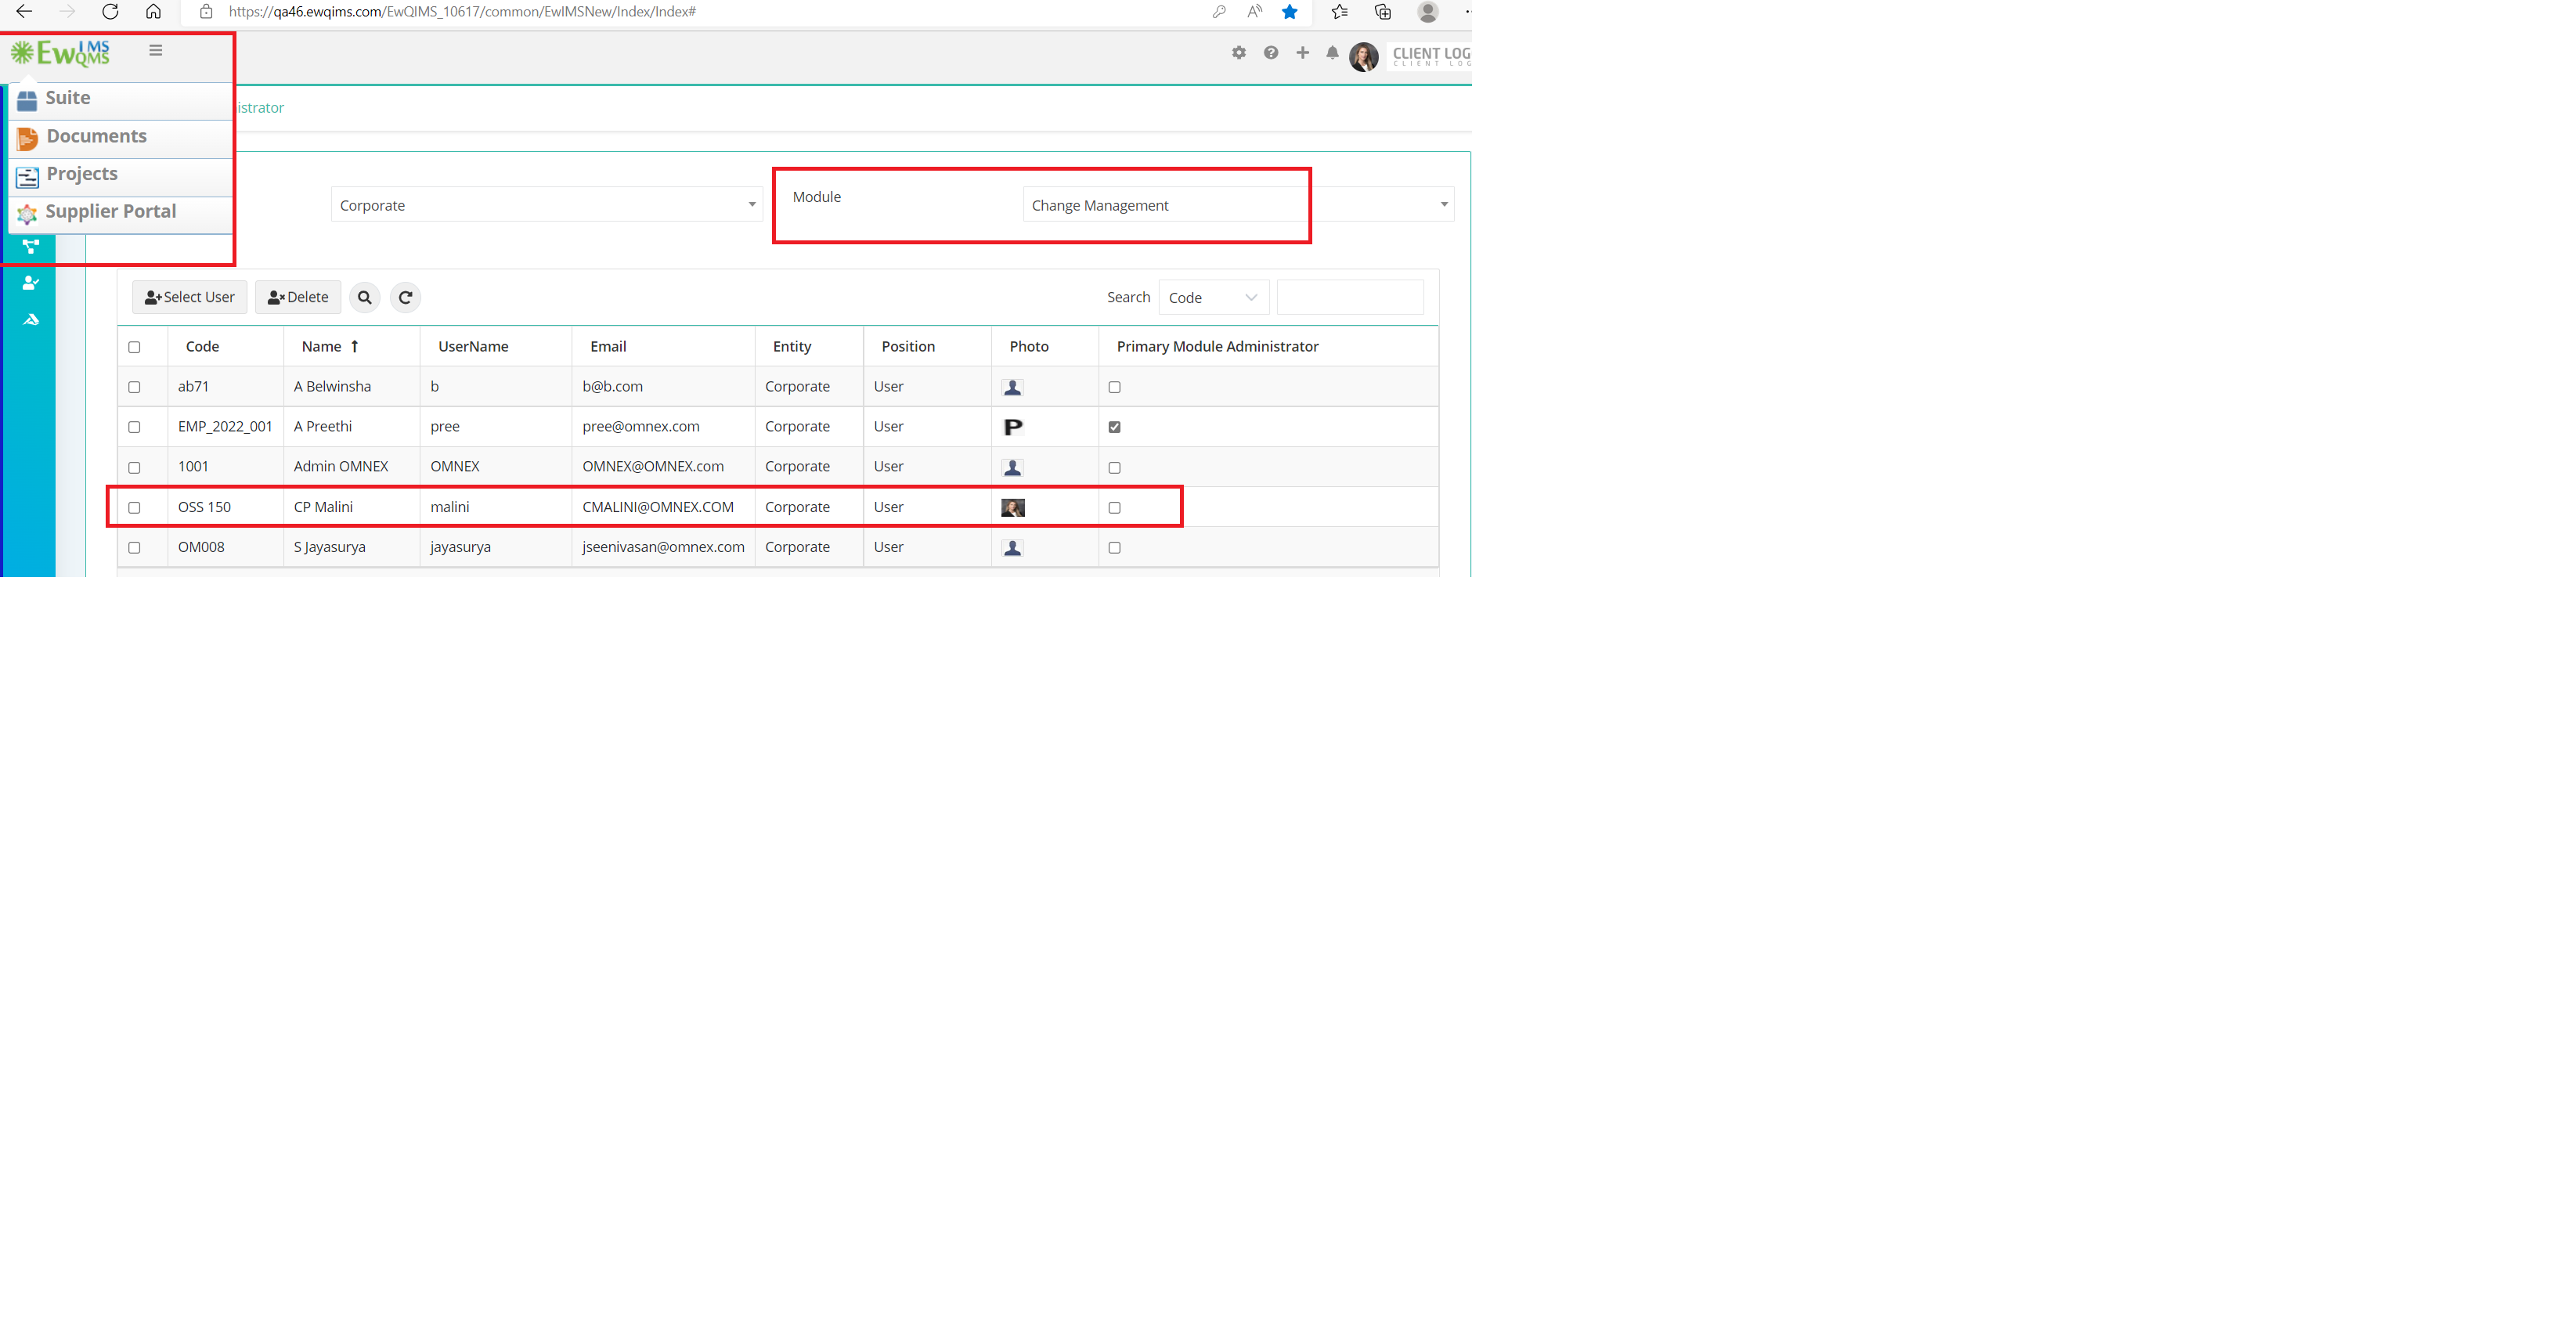Toggle the hamburger menu beside logo
The height and width of the screenshot is (1317, 2576).
[155, 50]
